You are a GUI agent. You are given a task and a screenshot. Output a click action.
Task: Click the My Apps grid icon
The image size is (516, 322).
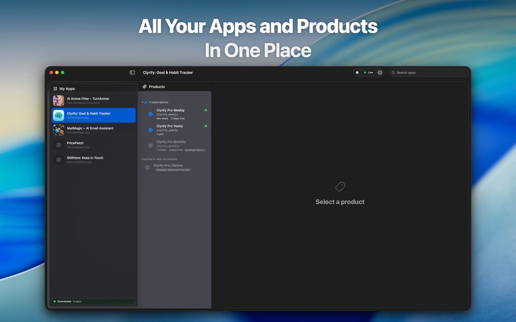point(56,88)
